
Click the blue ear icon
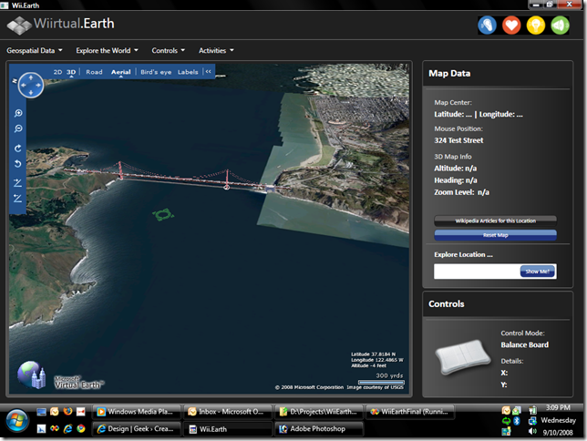(x=488, y=25)
